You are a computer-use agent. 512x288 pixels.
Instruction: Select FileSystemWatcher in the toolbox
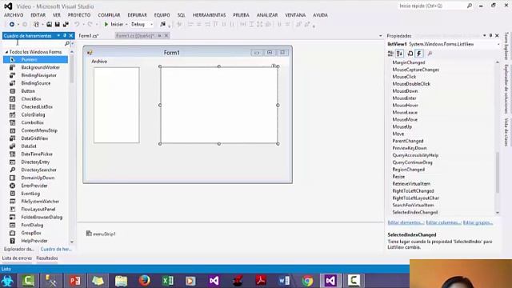pos(35,202)
